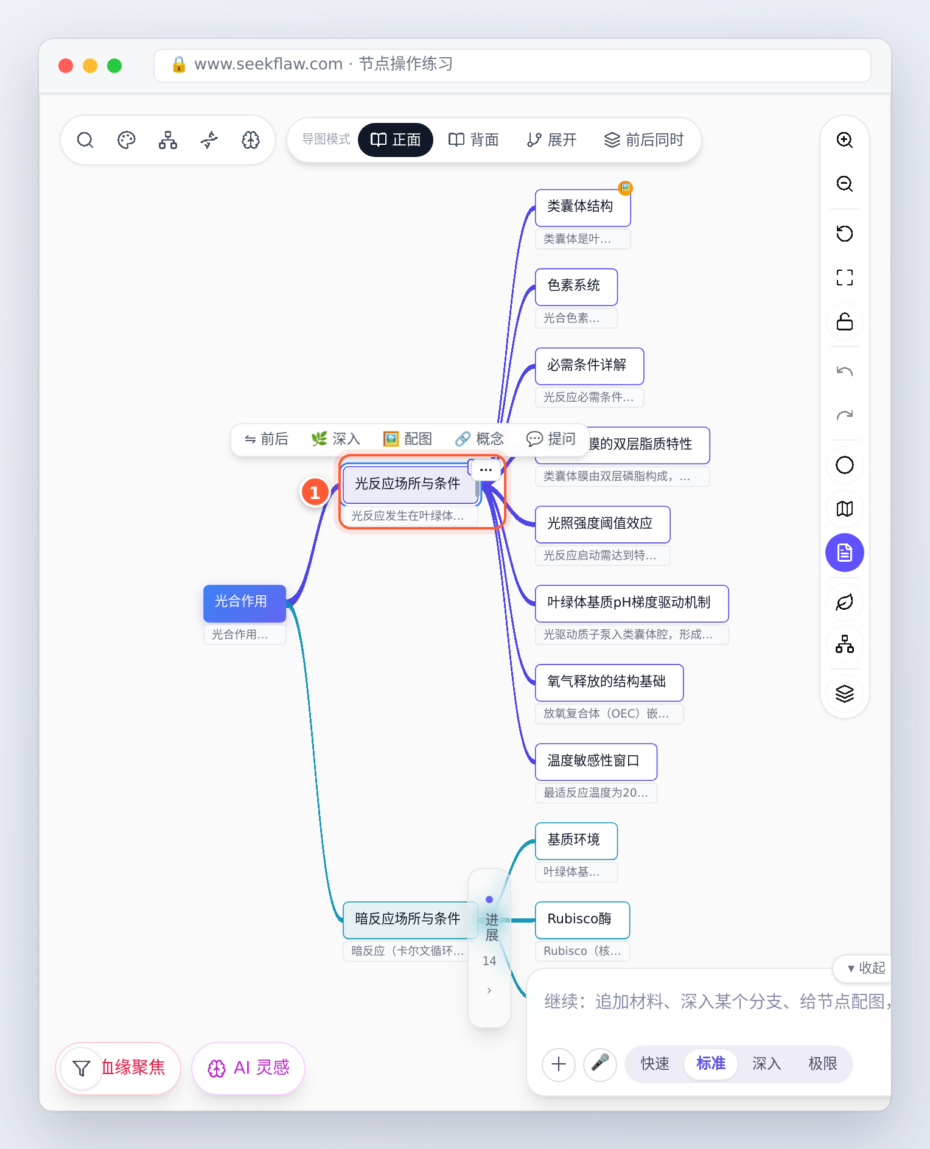This screenshot has height=1149, width=930.
Task: Click the 配图 action in the node toolbar
Action: [x=407, y=439]
